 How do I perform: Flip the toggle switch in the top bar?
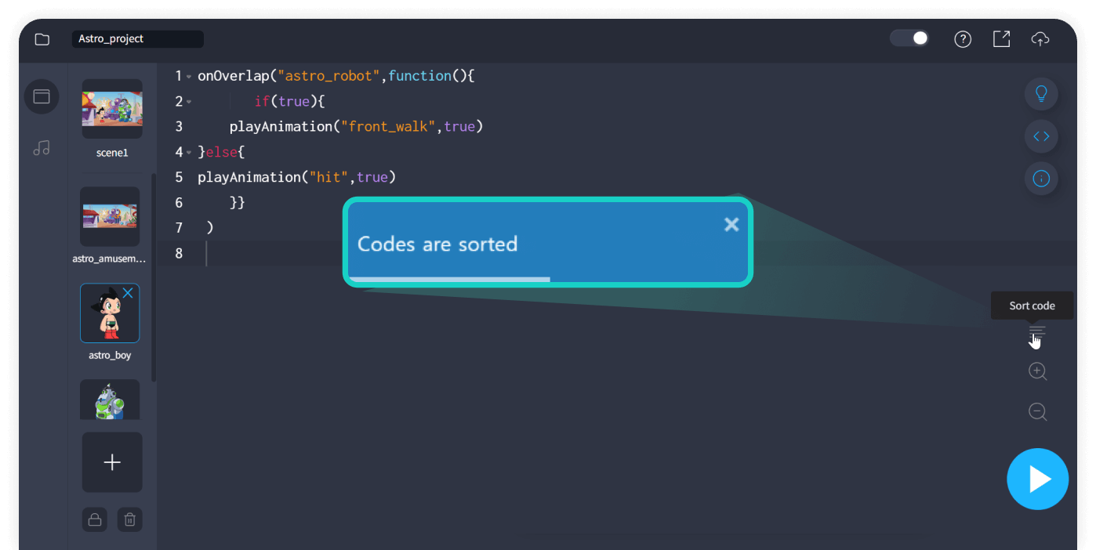pos(909,37)
